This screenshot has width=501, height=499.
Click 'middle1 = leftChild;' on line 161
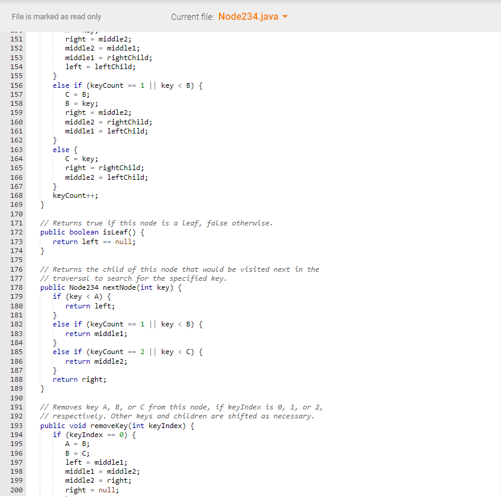pos(106,131)
